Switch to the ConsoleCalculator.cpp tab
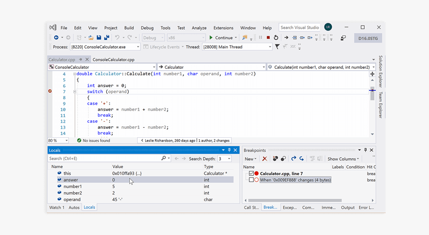 [x=113, y=59]
